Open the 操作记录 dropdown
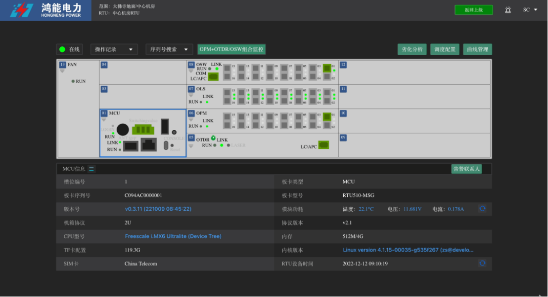Viewport: 548px width, 297px height. 114,49
